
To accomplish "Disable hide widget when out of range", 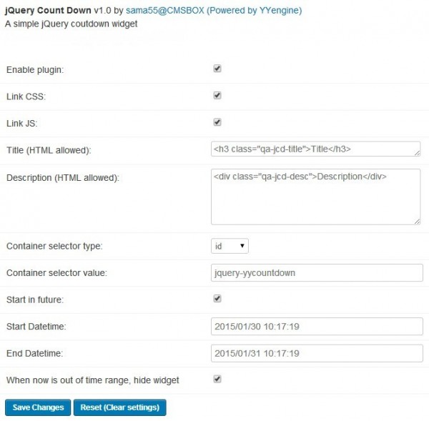I will (x=217, y=379).
